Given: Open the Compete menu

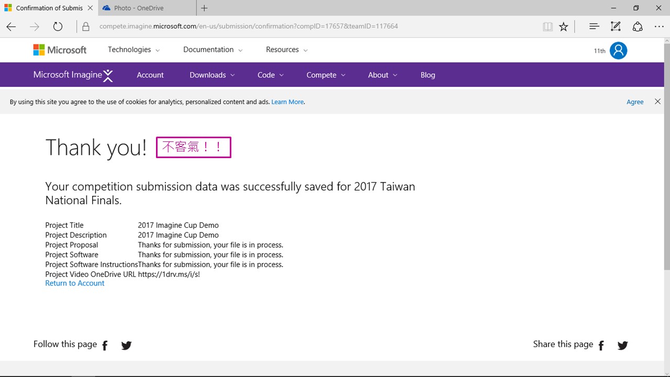Looking at the screenshot, I should tap(326, 75).
